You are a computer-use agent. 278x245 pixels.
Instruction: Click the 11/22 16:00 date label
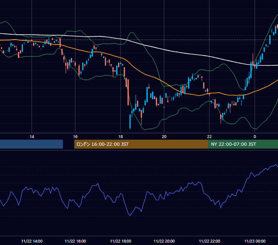pos(75,241)
